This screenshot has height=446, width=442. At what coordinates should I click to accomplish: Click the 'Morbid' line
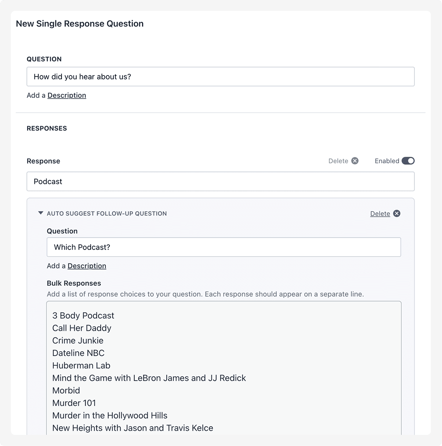tap(66, 390)
